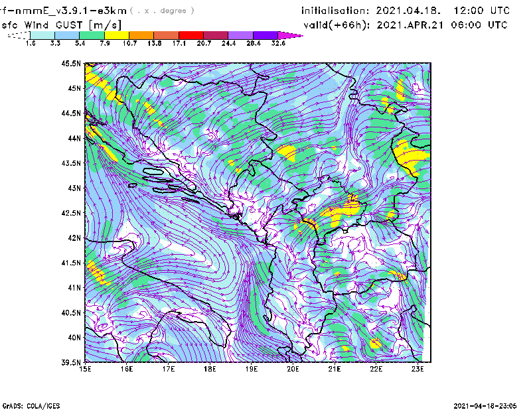Image resolution: width=531 pixels, height=410 pixels.
Task: Pick the salmon 13.8–17.1 legend swatch
Action: click(167, 35)
